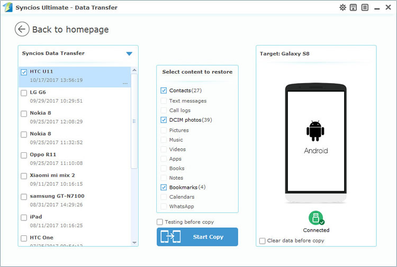Minimize the Syncios window

[377, 8]
